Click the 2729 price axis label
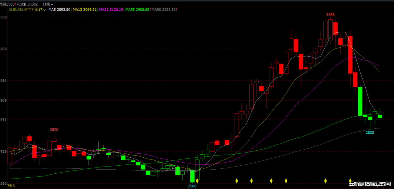Viewport: 394px width, 189px height. tap(3, 152)
